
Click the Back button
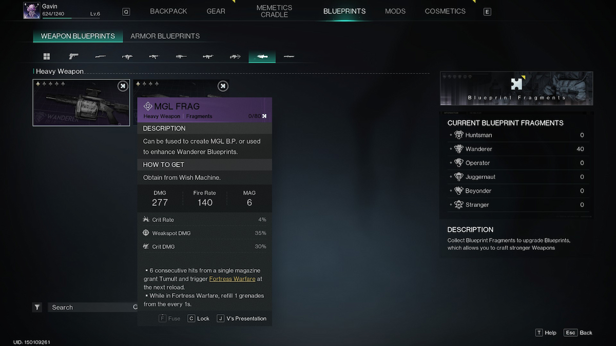pos(579,333)
